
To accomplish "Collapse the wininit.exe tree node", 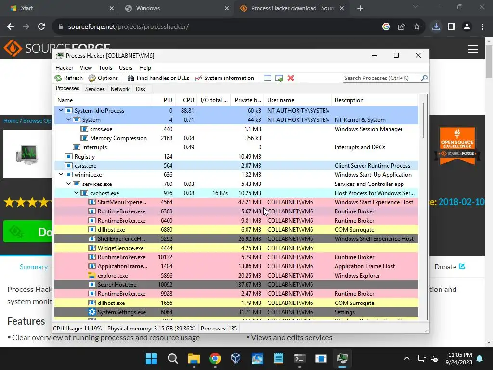I will (61, 174).
